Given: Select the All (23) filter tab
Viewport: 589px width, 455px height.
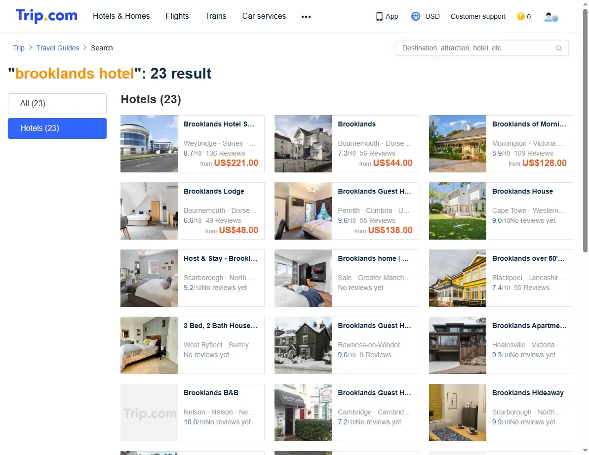Looking at the screenshot, I should coord(57,104).
